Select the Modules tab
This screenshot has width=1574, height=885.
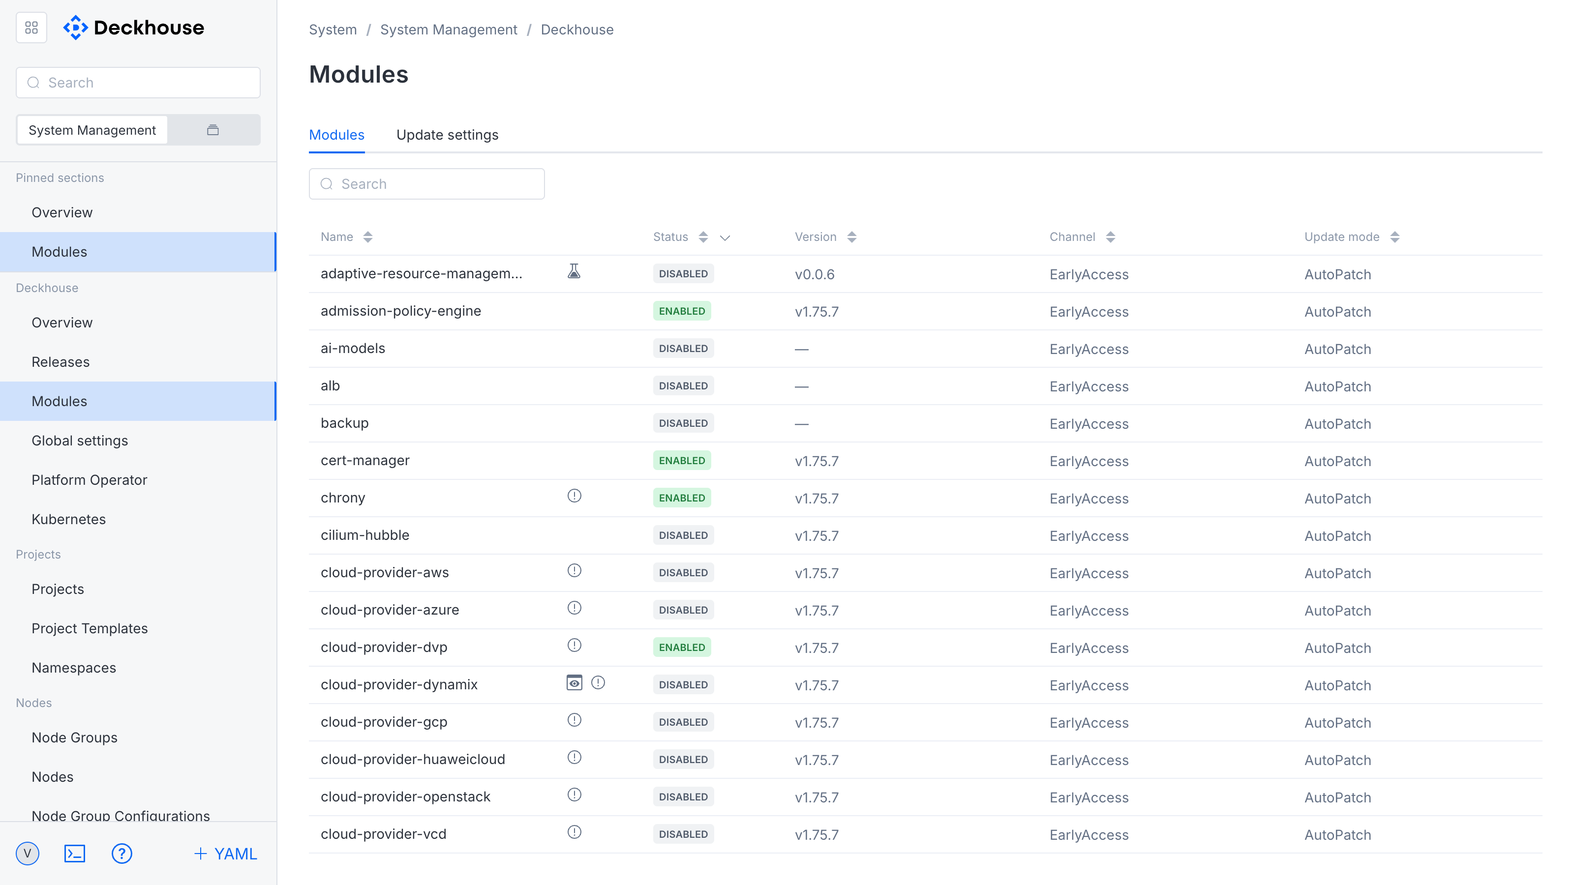tap(336, 135)
